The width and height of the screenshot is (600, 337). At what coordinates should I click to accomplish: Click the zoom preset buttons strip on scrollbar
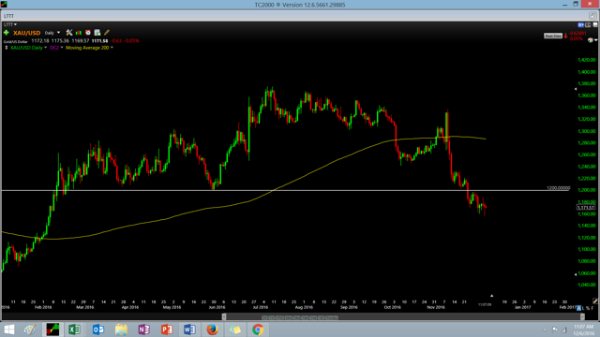click(x=300, y=318)
